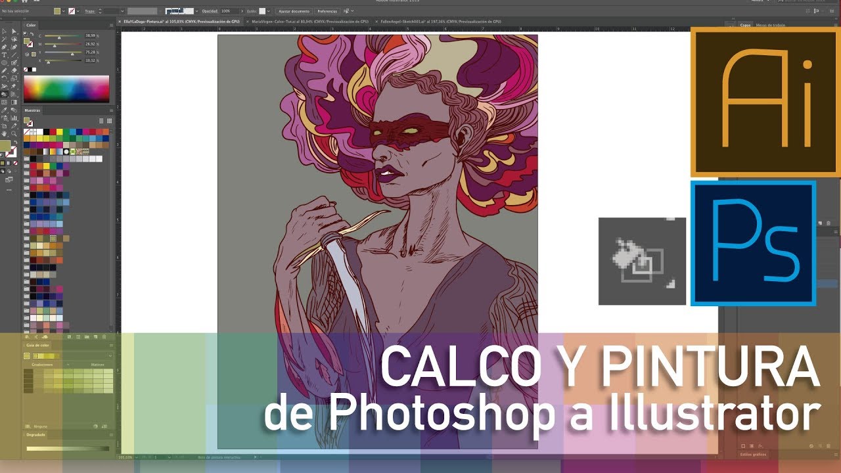
Task: Close the EllaYLaDaga-Pintura.ai tab
Action: point(120,22)
